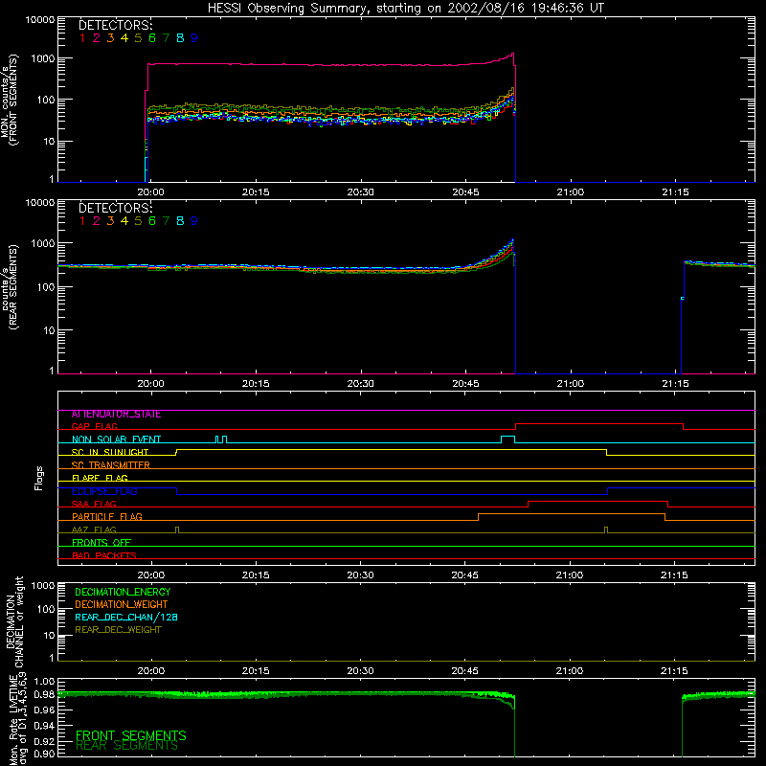Viewport: 766px width, 766px height.
Task: Click 10000 value on front segments axis
Action: (x=40, y=20)
